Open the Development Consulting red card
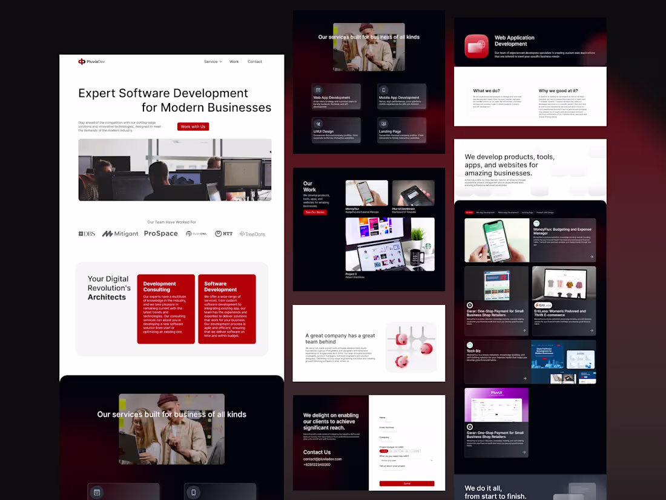 (x=166, y=309)
